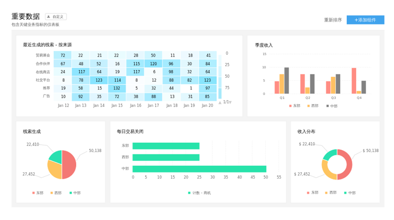Toggle 西部 legend in 线索生成 pie chart
Screen dimensions: 394x220
(56, 193)
